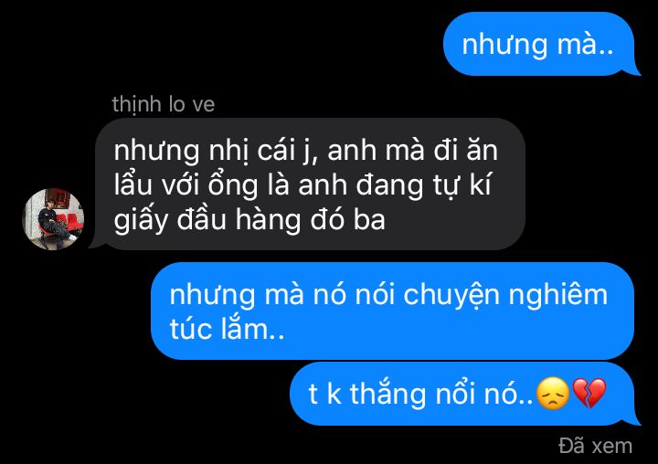
Task: Open the sender's round profile avatar
Action: [53, 219]
